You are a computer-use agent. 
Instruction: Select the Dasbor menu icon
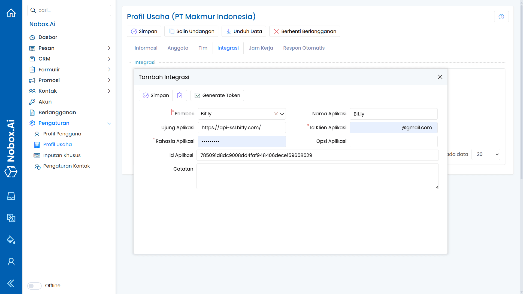coord(32,37)
